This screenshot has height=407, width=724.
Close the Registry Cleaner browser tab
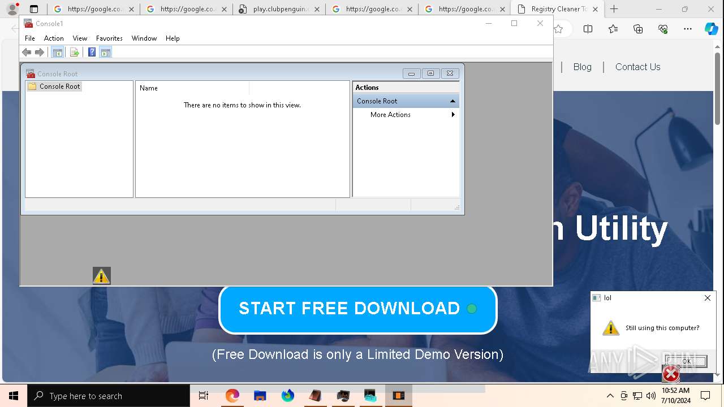595,9
